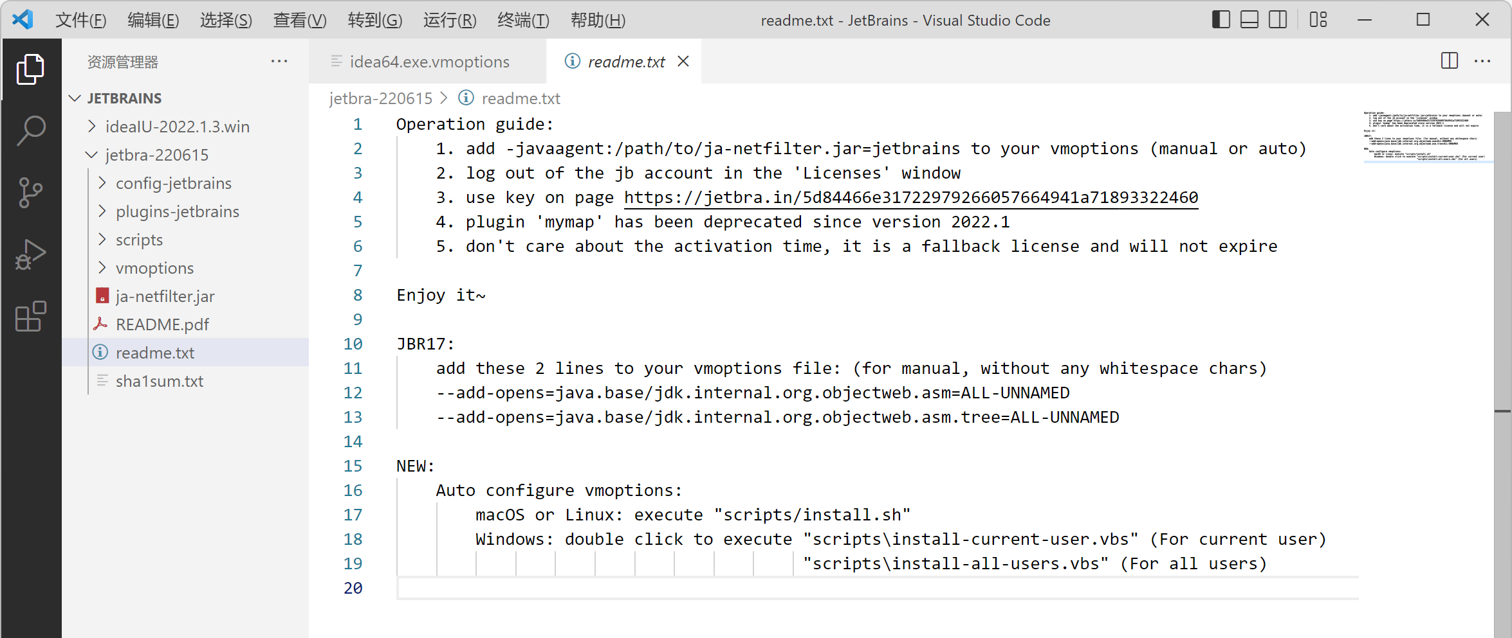
Task: Open the 编辑(E) menu
Action: coord(153,20)
